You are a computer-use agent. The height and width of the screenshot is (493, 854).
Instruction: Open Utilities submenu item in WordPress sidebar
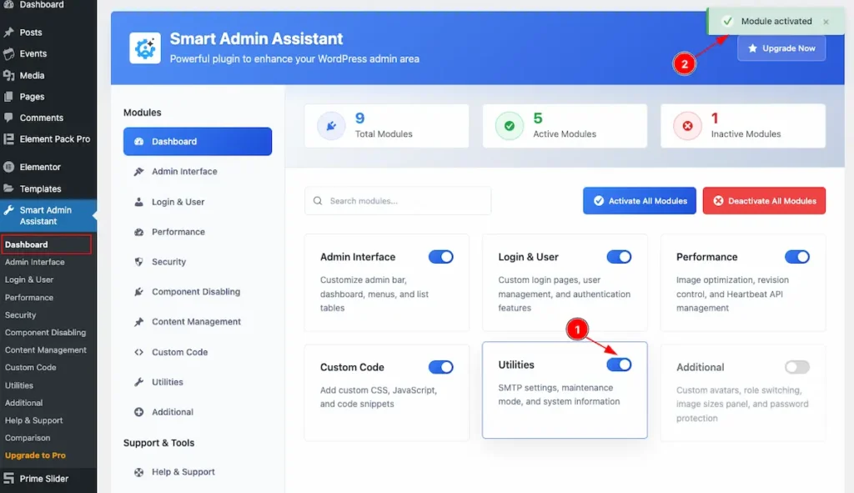pos(18,385)
